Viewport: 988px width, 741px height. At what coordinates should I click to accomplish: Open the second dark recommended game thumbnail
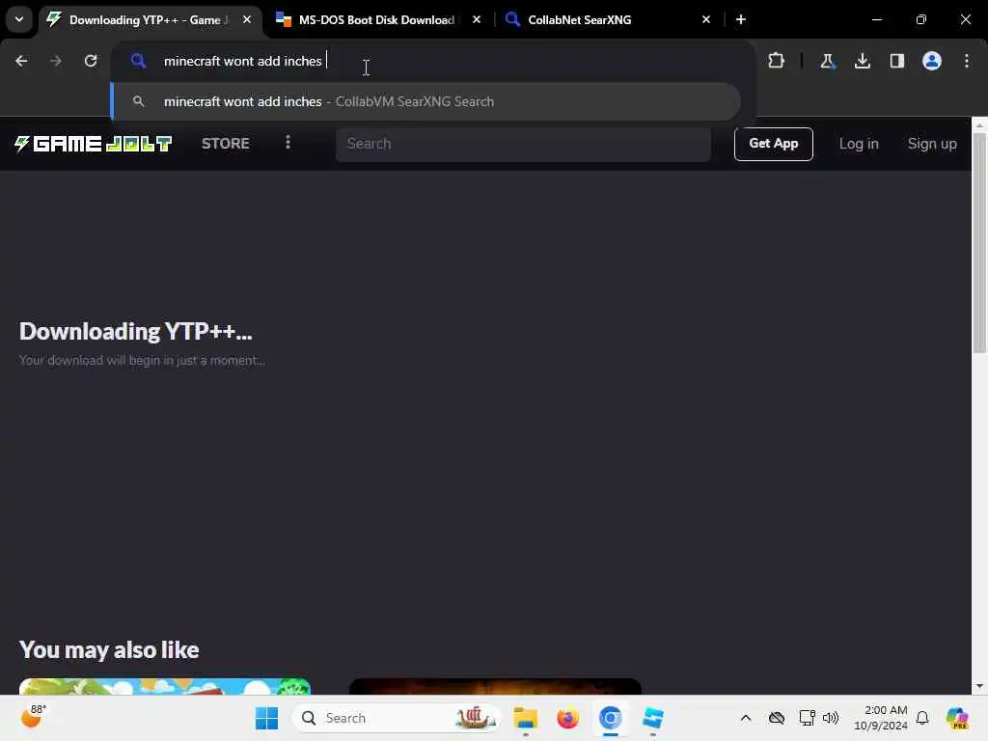pos(495,687)
